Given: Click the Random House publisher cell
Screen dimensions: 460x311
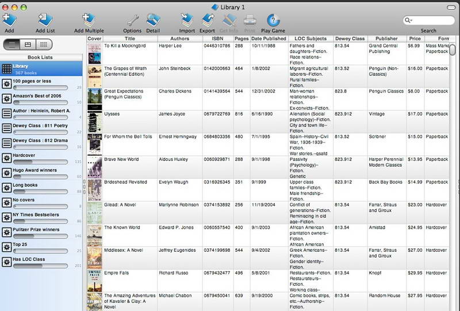Looking at the screenshot, I should tap(385, 295).
